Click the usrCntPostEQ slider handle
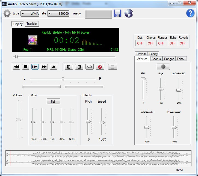Viewport: 198px width, 176px height. click(179, 90)
